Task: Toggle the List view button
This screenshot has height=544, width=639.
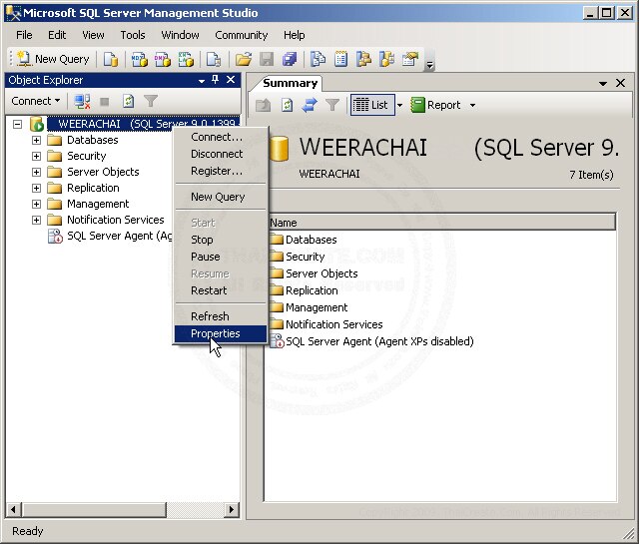Action: tap(372, 105)
